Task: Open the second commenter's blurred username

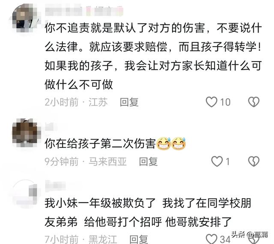Action: tap(50, 126)
